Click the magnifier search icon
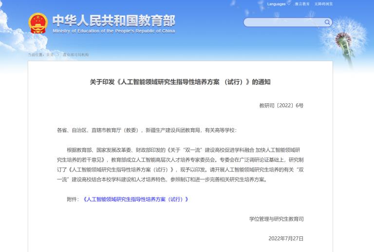This screenshot has width=374, height=252. pos(327,22)
